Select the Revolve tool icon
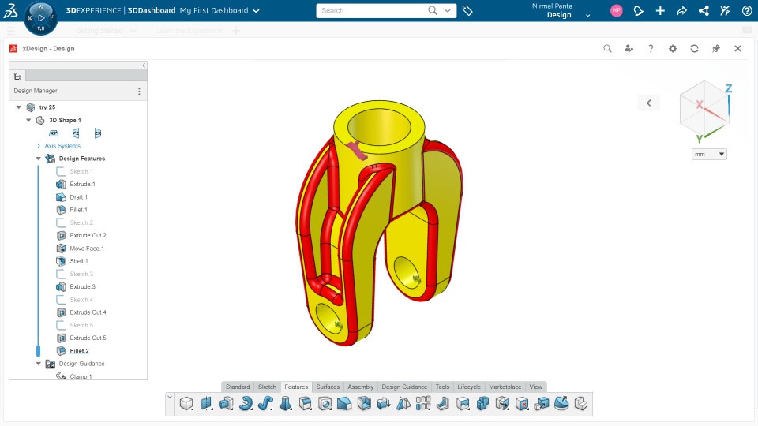Image resolution: width=758 pixels, height=426 pixels. [x=246, y=403]
